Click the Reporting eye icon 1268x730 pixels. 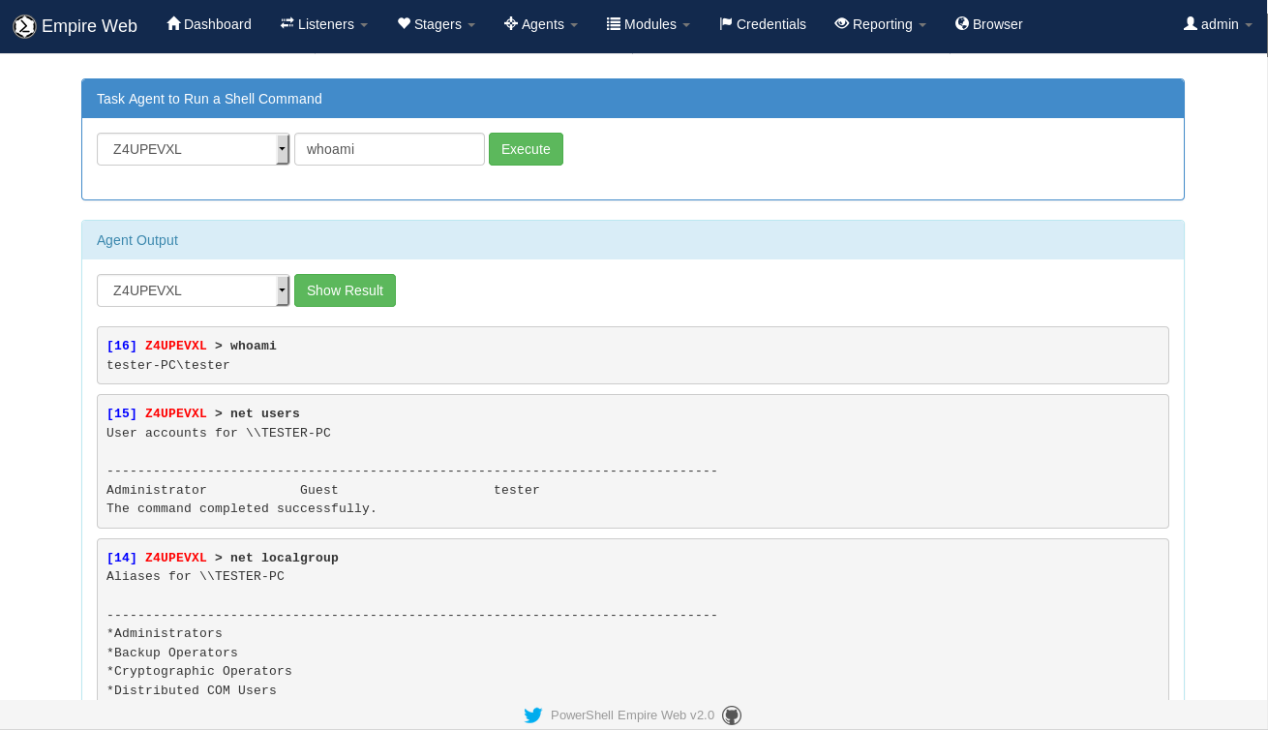click(x=841, y=23)
